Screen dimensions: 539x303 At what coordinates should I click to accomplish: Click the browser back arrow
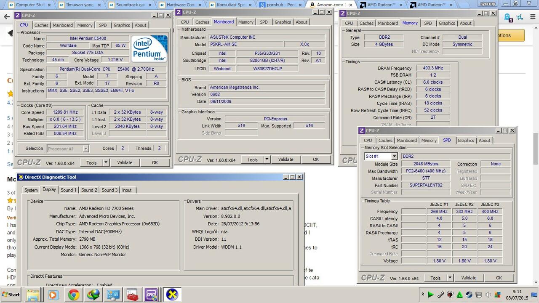click(x=7, y=17)
